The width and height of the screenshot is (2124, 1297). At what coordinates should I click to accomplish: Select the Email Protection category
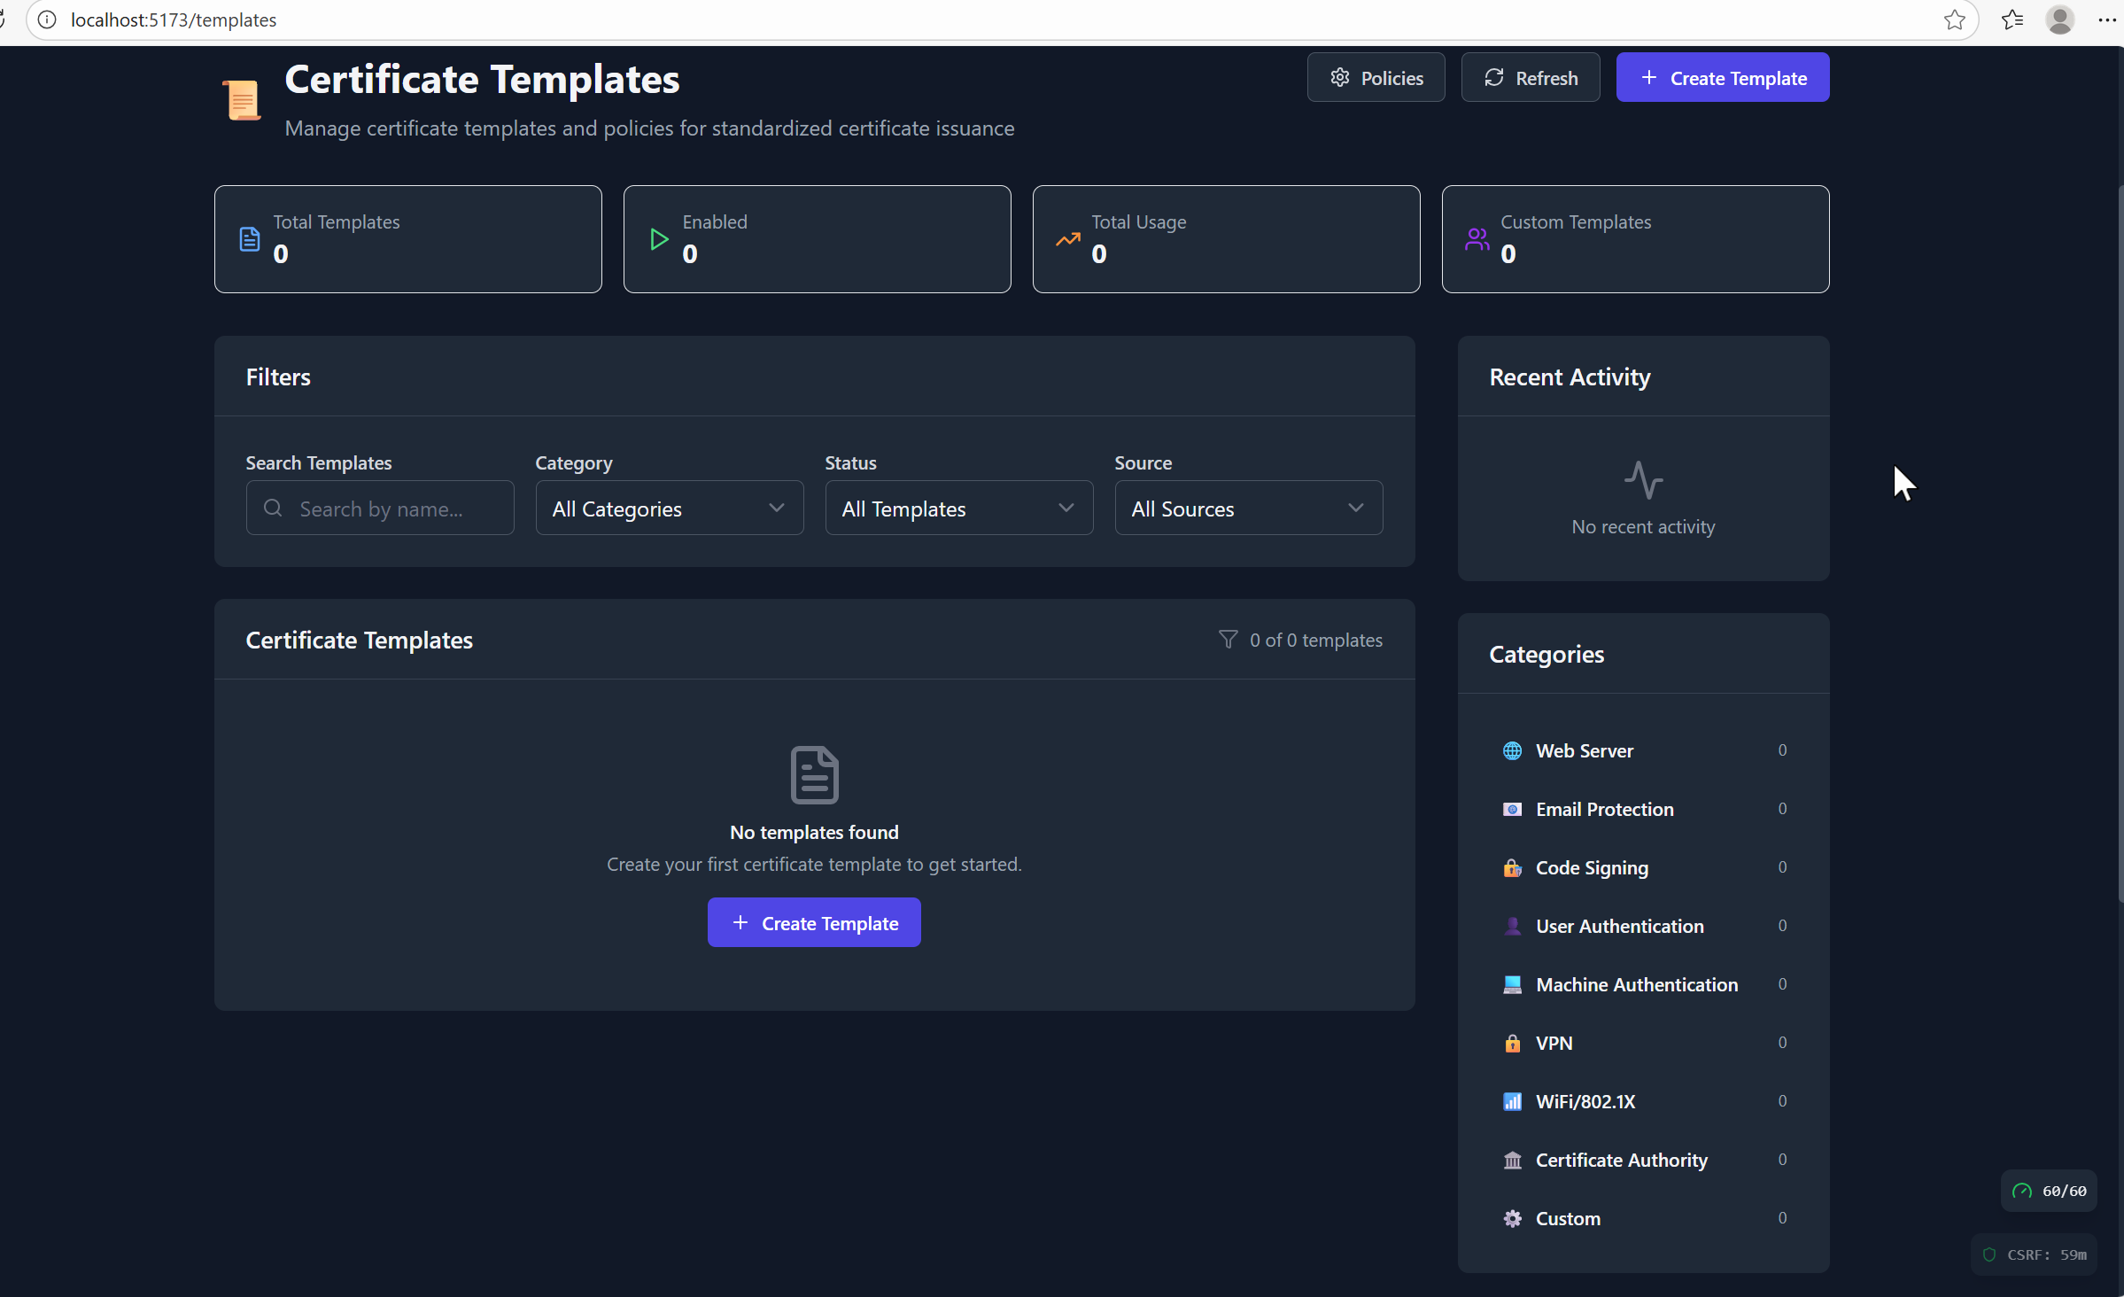tap(1604, 809)
